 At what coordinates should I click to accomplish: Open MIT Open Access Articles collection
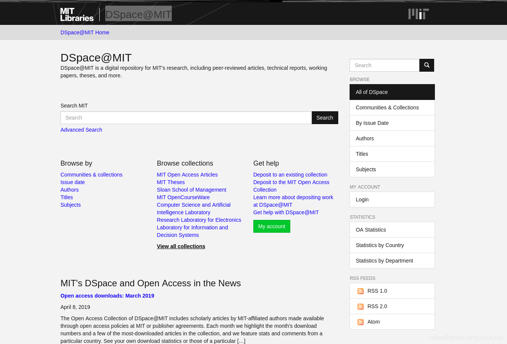187,175
